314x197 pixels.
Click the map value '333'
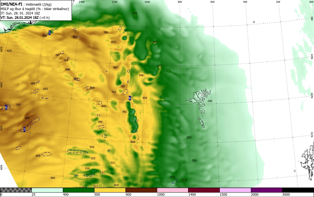coord(189,138)
